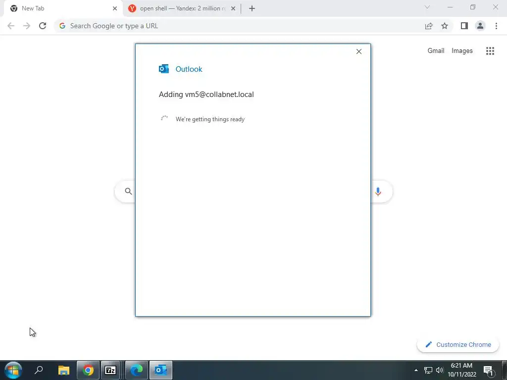This screenshot has width=507, height=380.
Task: Open Chrome profile avatar menu
Action: (x=480, y=26)
